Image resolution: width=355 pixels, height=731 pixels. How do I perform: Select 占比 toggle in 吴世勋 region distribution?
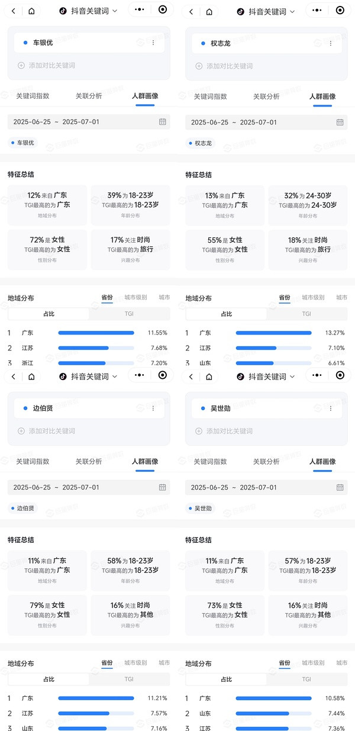coord(226,679)
